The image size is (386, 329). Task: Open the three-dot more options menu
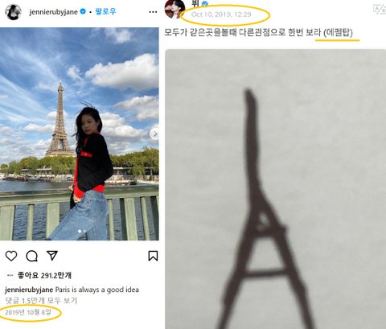(153, 12)
